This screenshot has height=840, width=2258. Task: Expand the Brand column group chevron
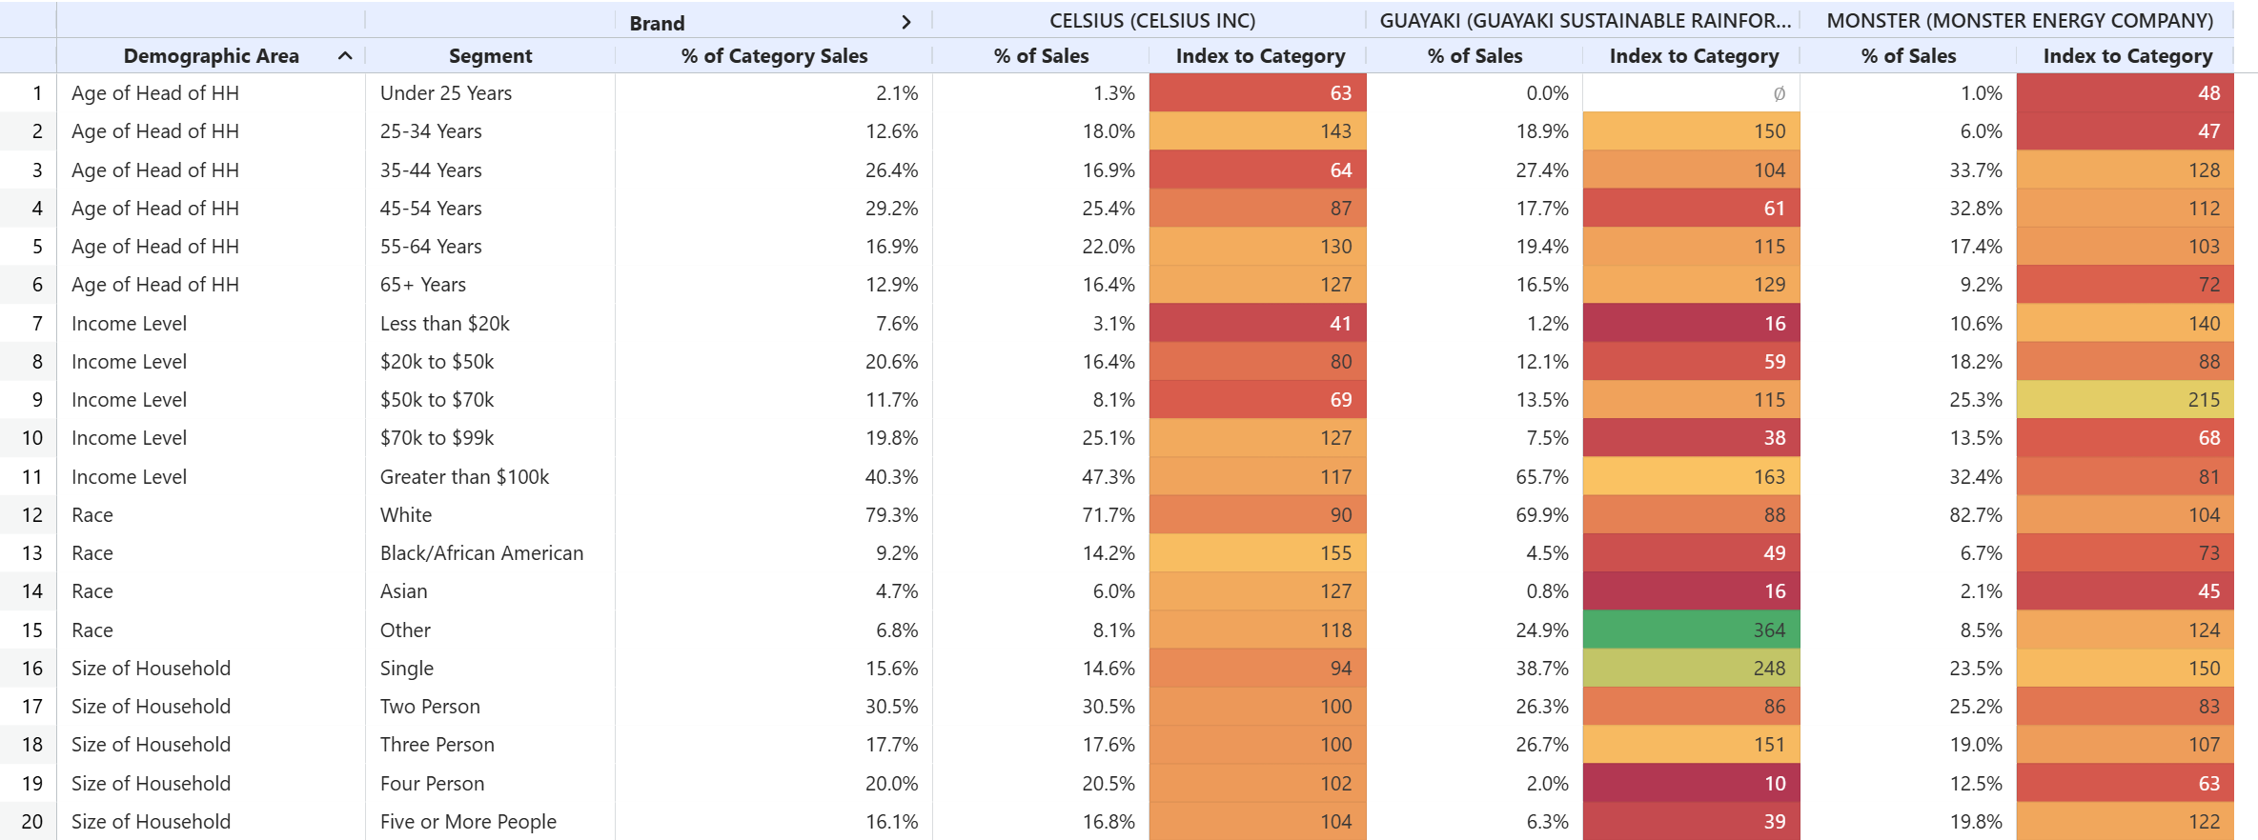pyautogui.click(x=905, y=22)
